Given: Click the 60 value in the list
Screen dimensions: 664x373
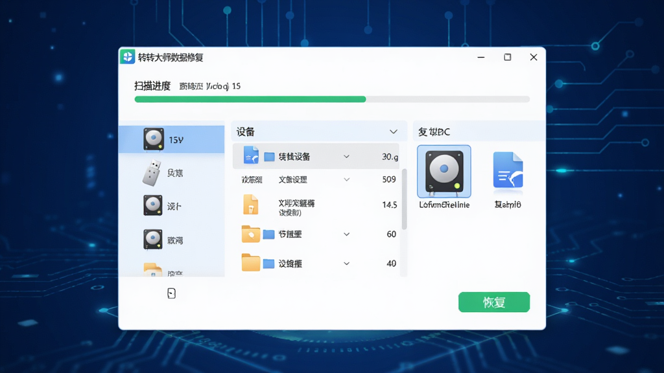Looking at the screenshot, I should [391, 234].
